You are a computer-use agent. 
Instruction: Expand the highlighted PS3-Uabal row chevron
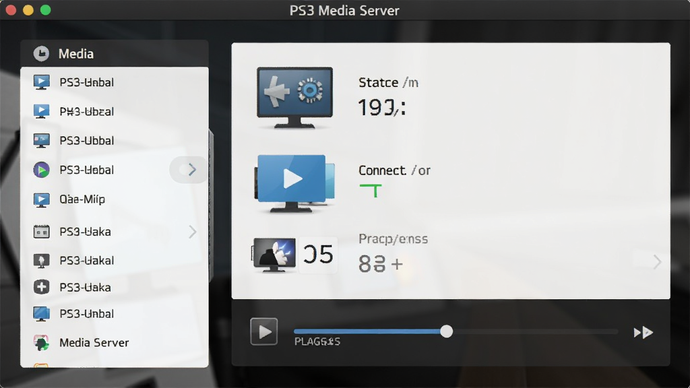192,169
